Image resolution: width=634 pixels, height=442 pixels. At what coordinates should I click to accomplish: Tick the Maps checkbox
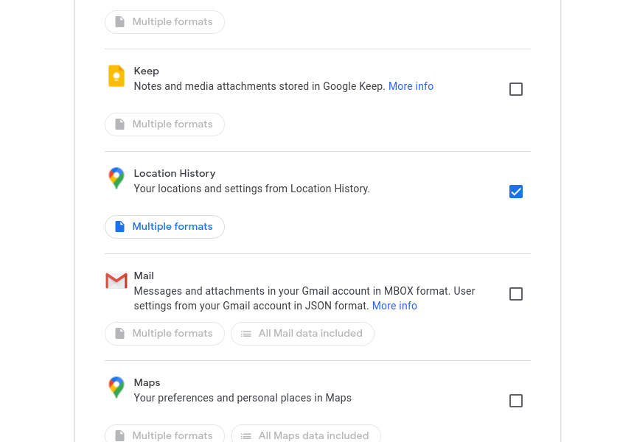pos(516,401)
